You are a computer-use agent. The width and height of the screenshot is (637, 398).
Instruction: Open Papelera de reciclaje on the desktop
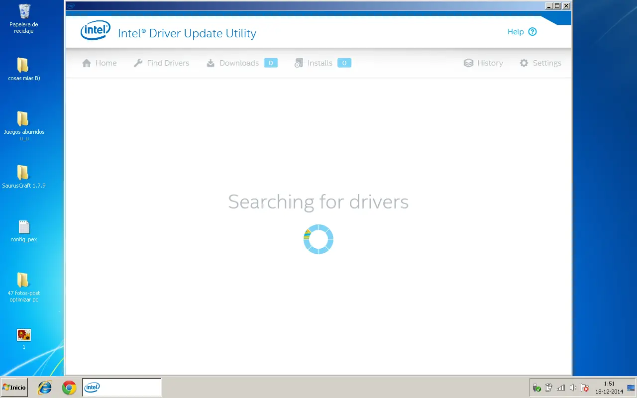coord(24,18)
